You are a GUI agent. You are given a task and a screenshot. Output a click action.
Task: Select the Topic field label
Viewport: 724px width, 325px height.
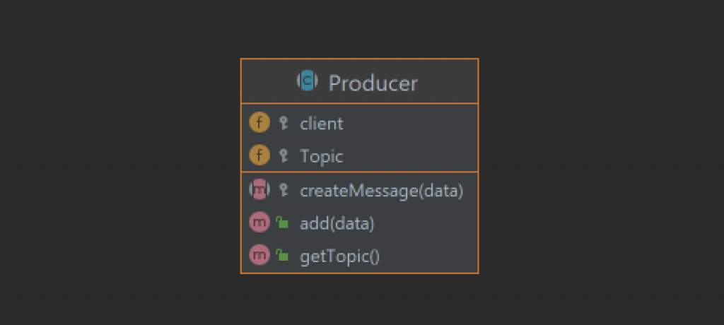(x=322, y=157)
